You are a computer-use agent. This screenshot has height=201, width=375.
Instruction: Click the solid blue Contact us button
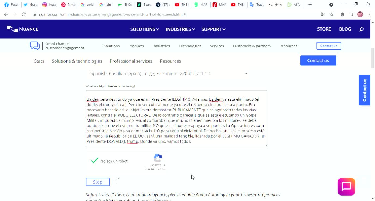(x=318, y=60)
